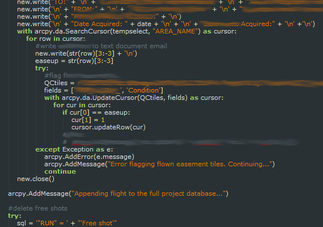This screenshot has width=323, height=227.
Task: Click the 'Date Acquired: ' string literal
Action: (x=99, y=24)
